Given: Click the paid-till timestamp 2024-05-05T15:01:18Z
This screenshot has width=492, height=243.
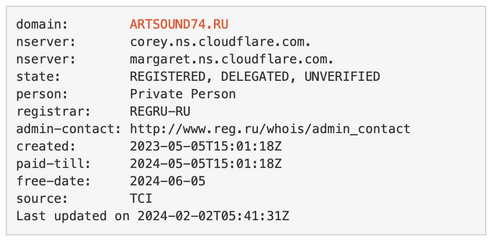Looking at the screenshot, I should (x=205, y=164).
